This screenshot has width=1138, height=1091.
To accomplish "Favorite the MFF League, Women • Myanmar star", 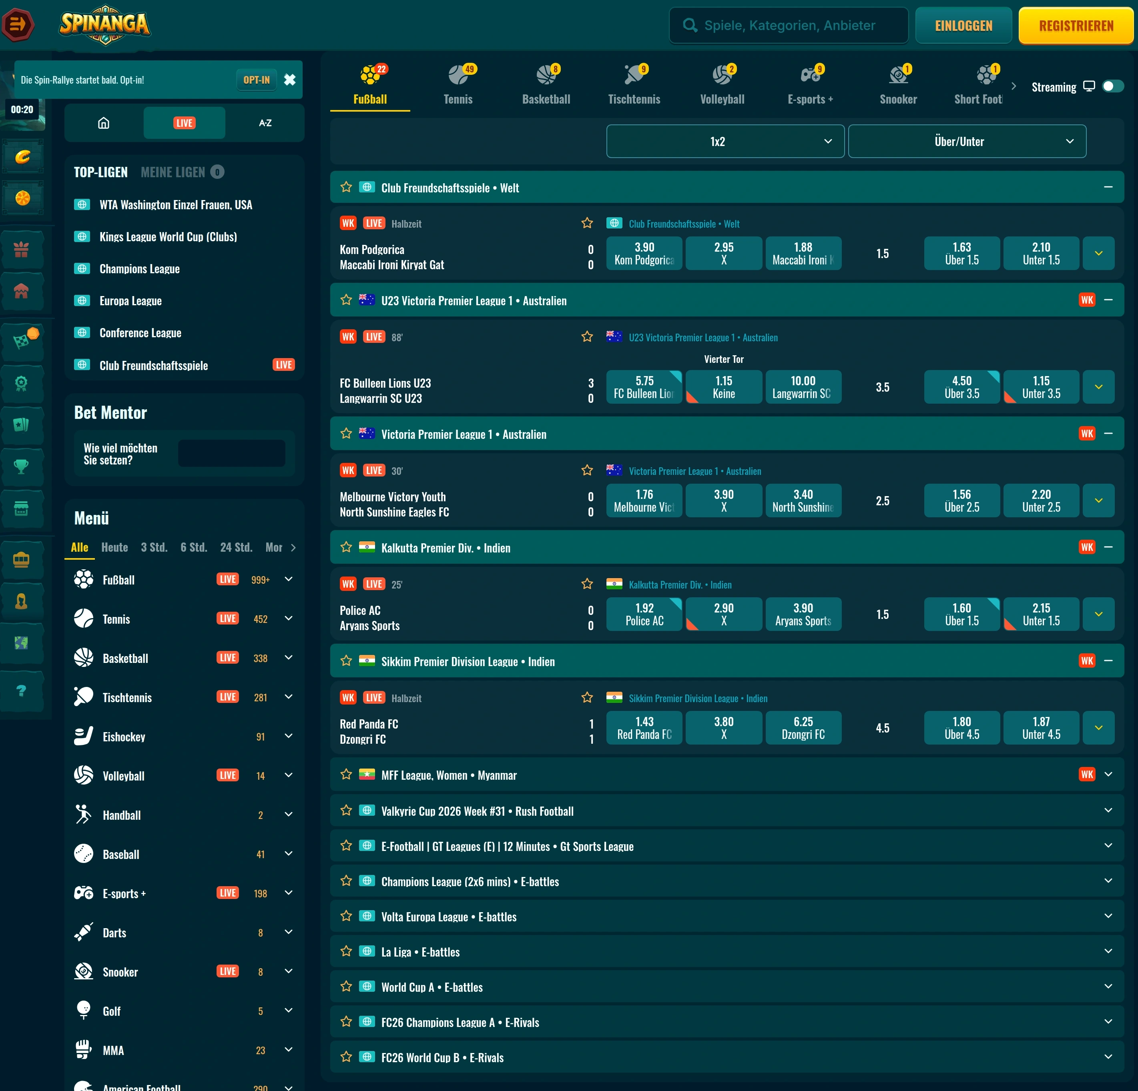I will [x=346, y=774].
